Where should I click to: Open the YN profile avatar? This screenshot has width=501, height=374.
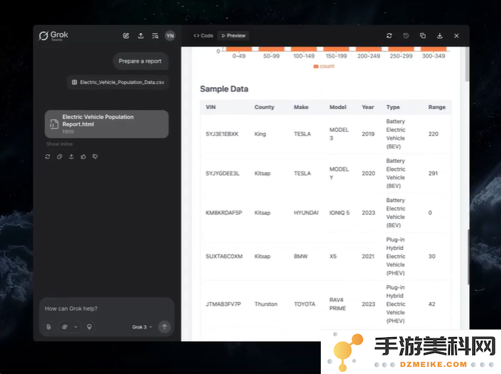[x=170, y=36]
